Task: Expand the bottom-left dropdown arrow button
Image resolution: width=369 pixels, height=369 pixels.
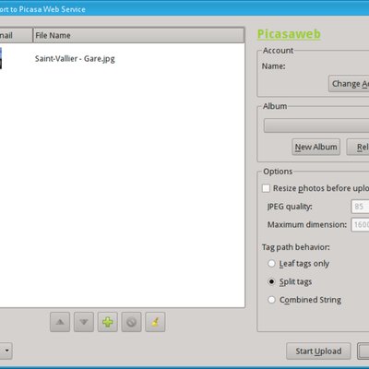Action: (6, 351)
